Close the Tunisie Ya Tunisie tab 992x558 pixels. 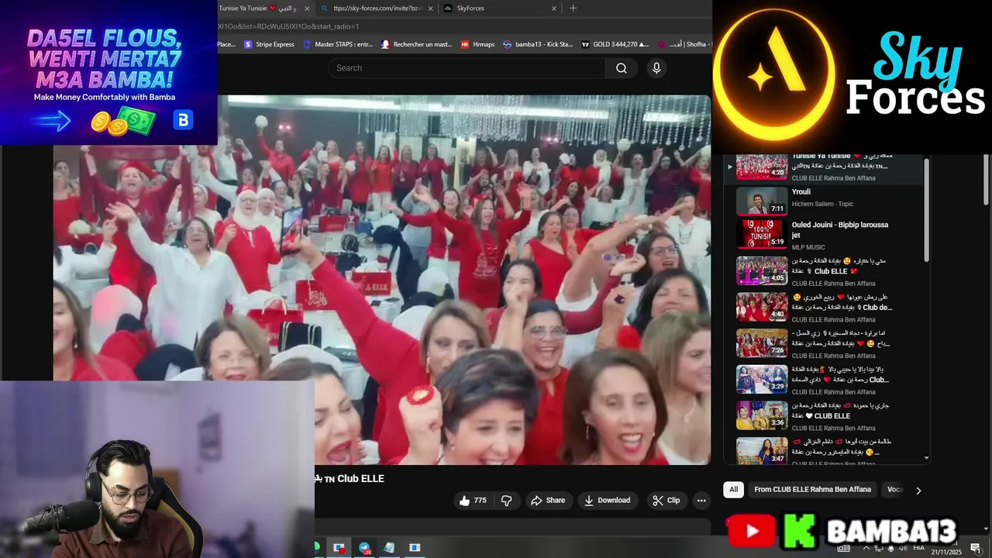(307, 9)
